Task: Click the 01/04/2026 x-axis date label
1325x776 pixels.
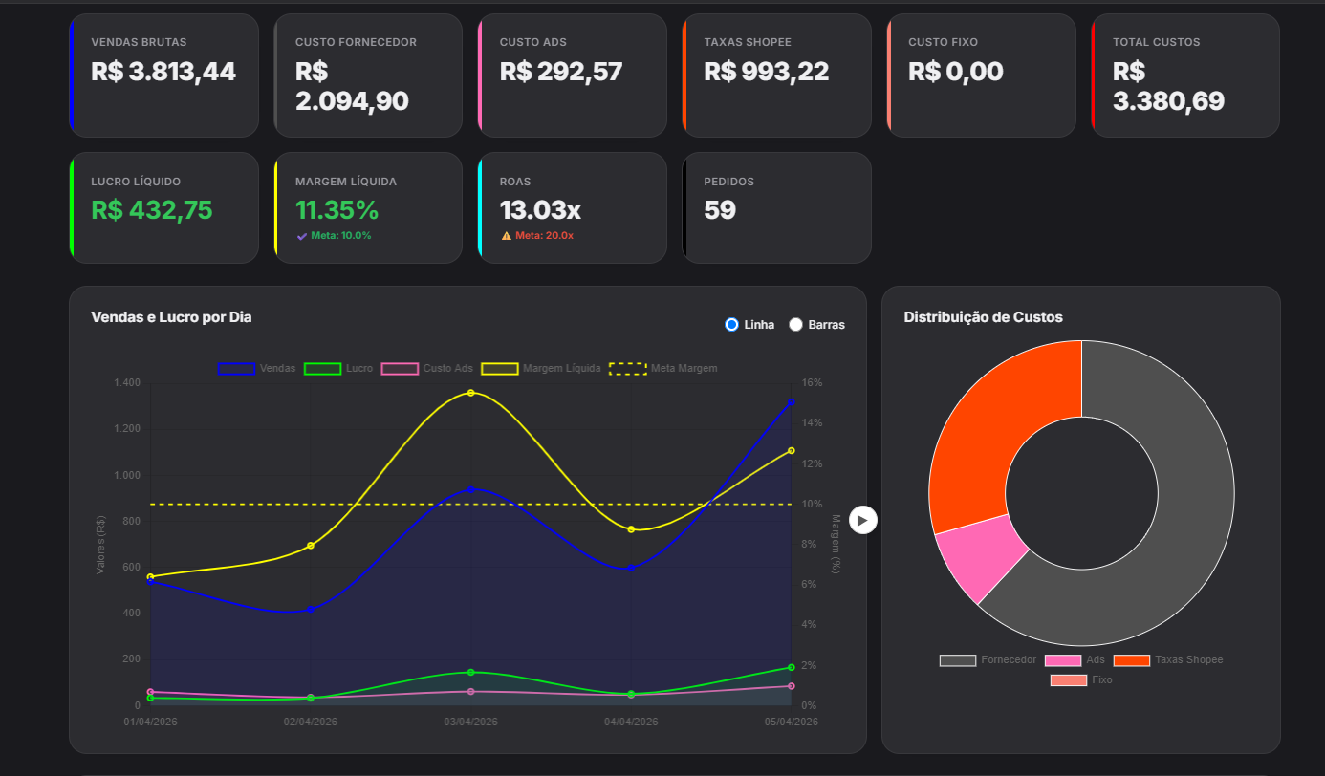Action: 150,722
